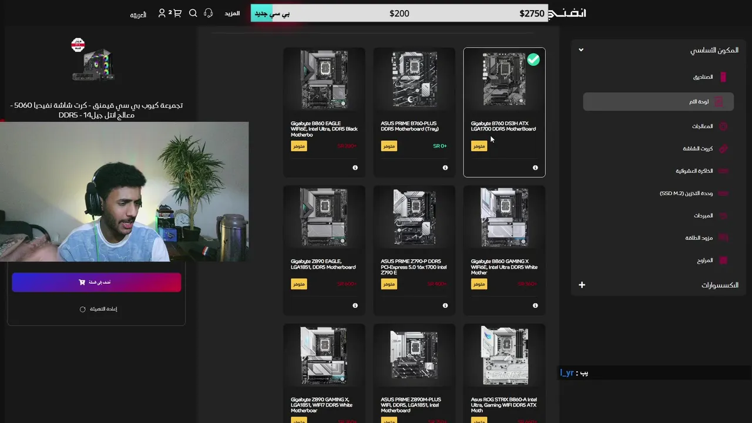Select الصناديق in the component list
The width and height of the screenshot is (752, 423).
click(703, 77)
